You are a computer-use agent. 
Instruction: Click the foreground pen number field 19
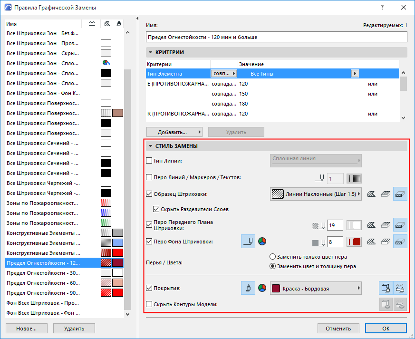coord(335,225)
